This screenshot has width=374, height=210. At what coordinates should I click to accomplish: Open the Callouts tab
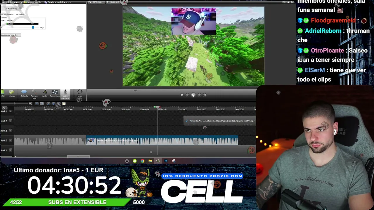(24, 94)
